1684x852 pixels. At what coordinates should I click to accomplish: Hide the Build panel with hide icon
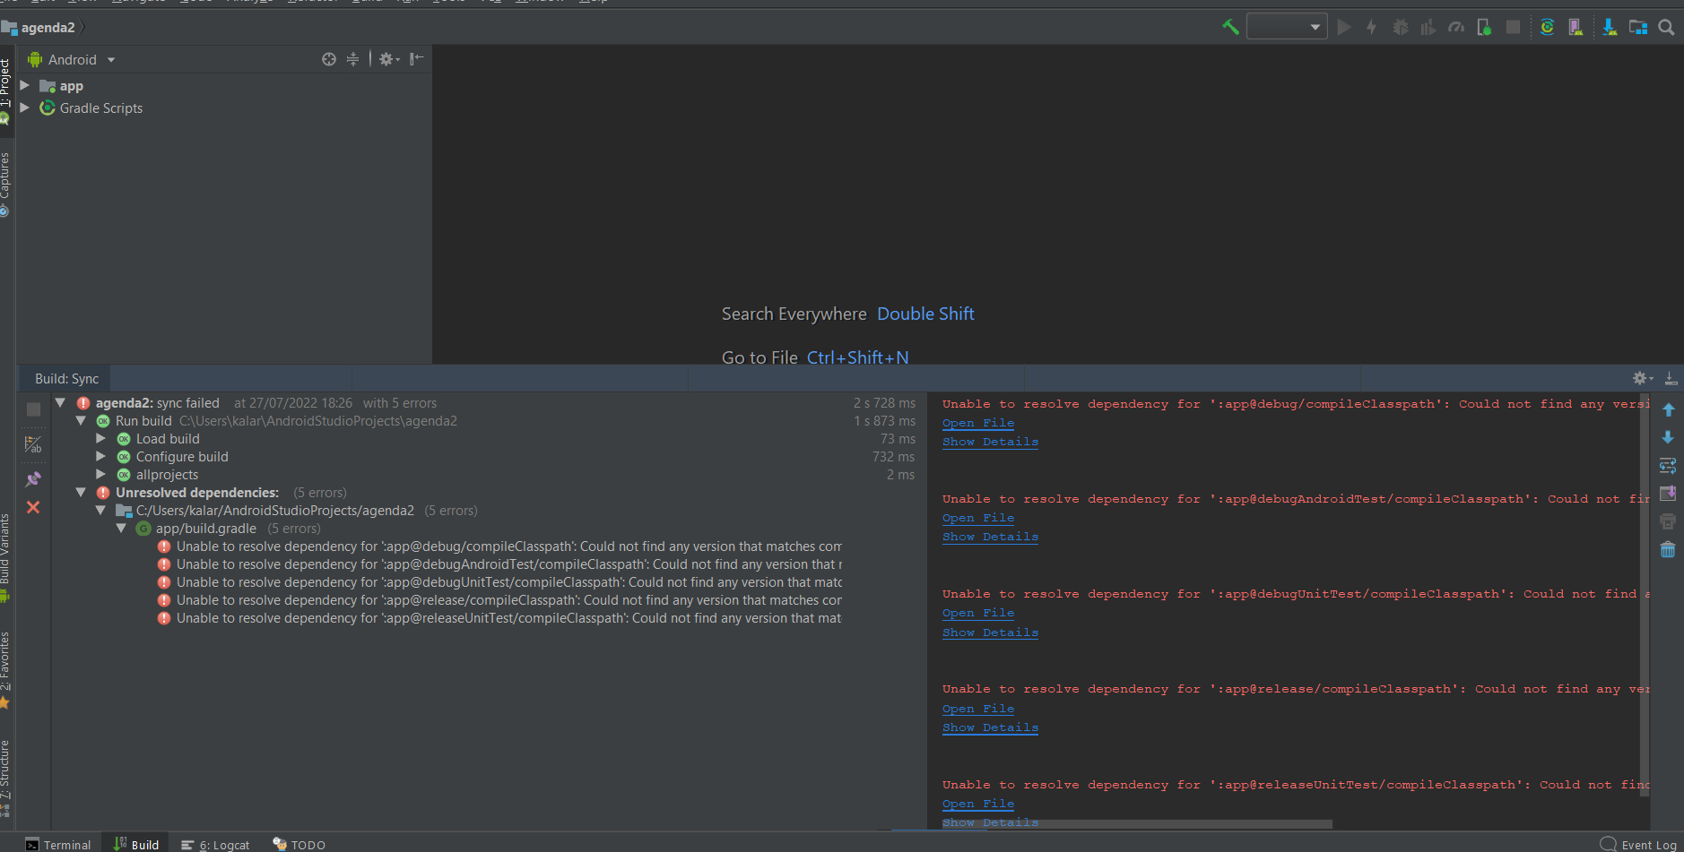pos(1671,379)
